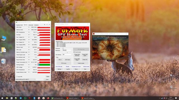Start the CPU burner tool
The image size is (179, 100).
coord(64,63)
